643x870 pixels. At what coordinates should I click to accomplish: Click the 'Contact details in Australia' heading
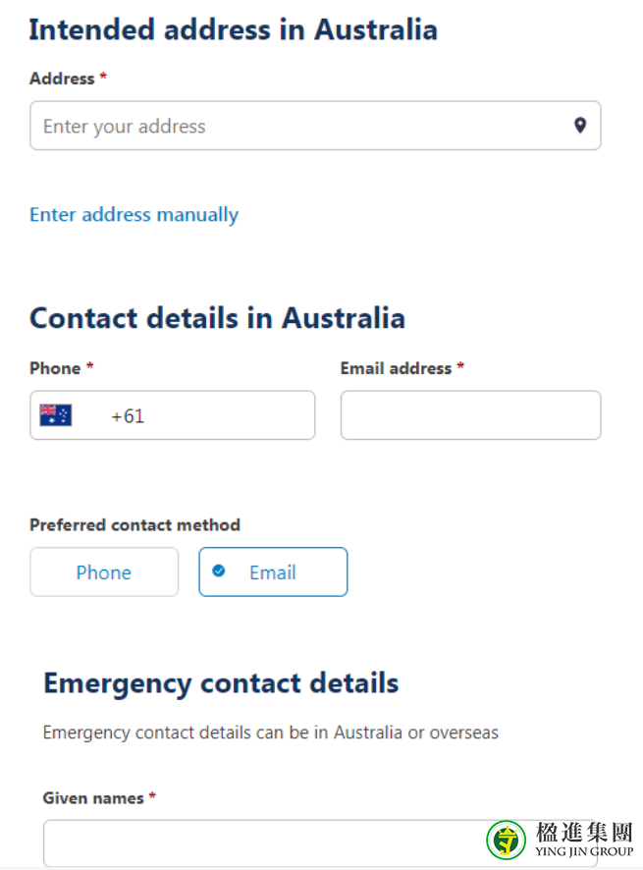point(217,318)
